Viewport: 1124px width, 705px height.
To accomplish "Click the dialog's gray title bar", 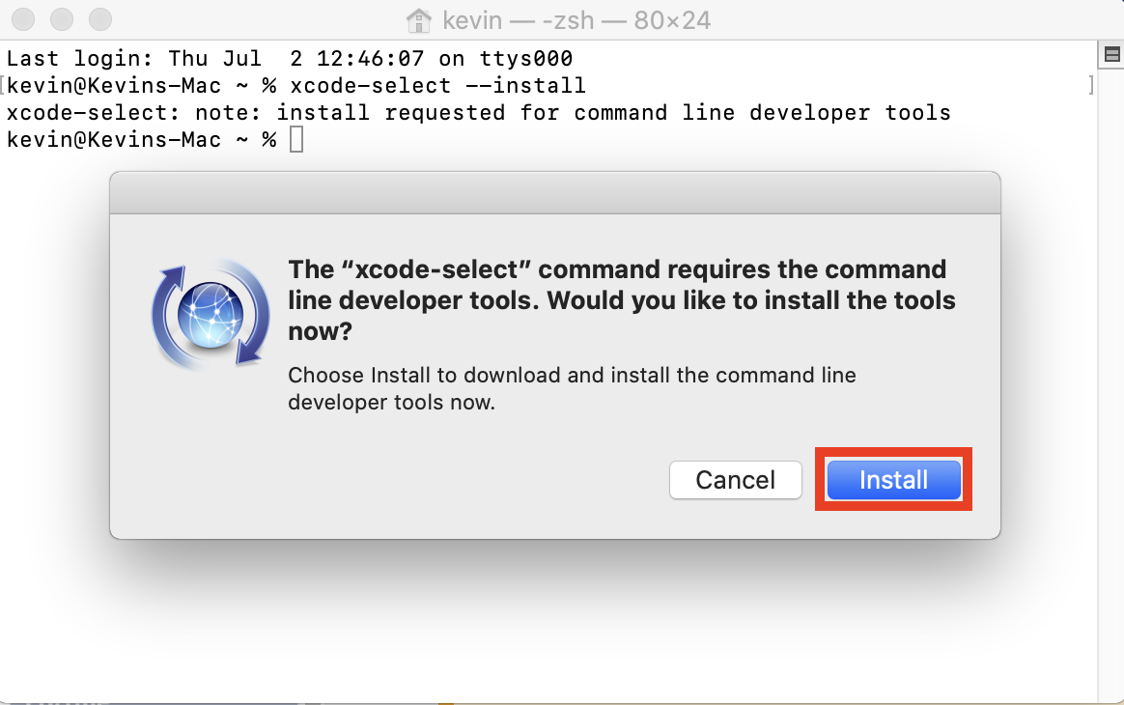I will (x=555, y=193).
